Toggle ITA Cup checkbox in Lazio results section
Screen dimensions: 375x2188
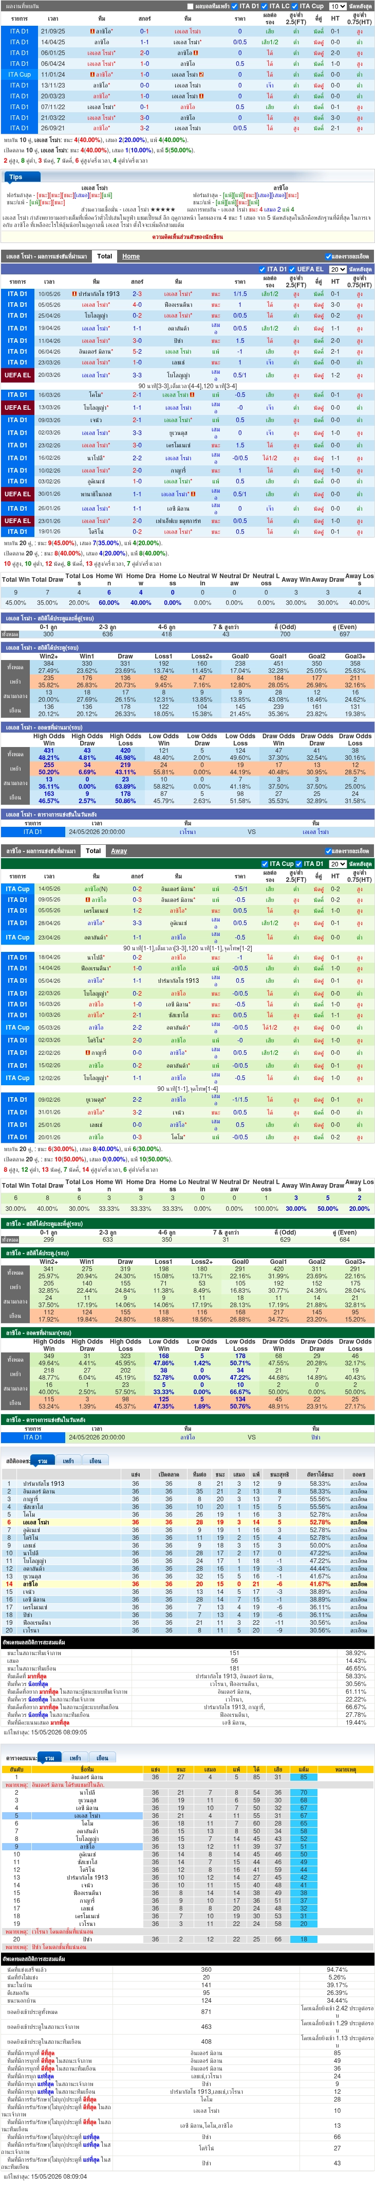tap(266, 864)
